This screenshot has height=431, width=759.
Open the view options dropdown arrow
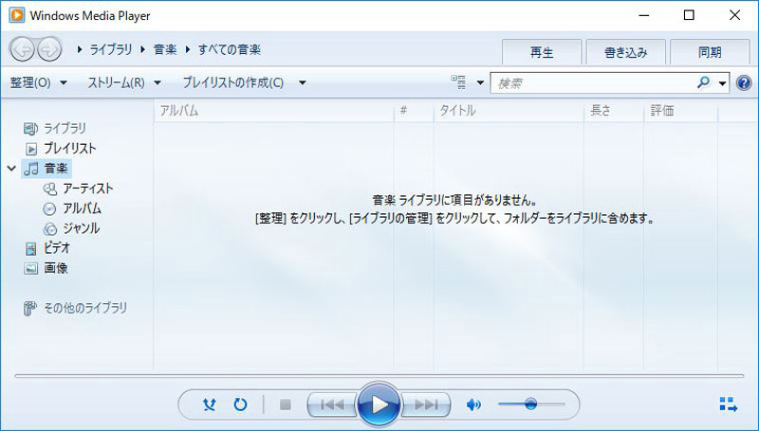[480, 82]
